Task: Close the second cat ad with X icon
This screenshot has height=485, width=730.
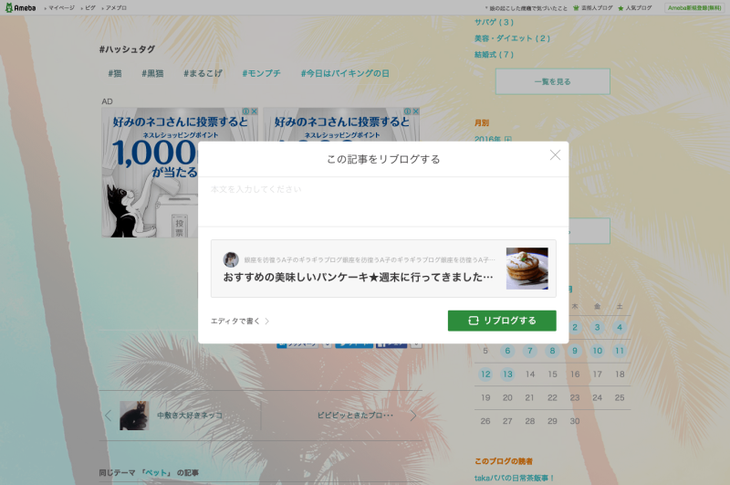Action: tap(416, 111)
